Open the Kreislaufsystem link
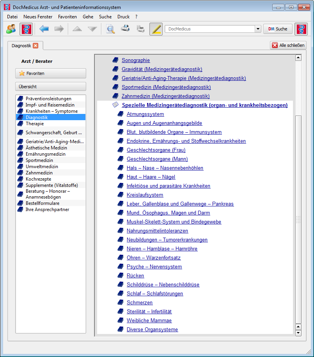This screenshot has width=314, height=357. click(x=145, y=195)
